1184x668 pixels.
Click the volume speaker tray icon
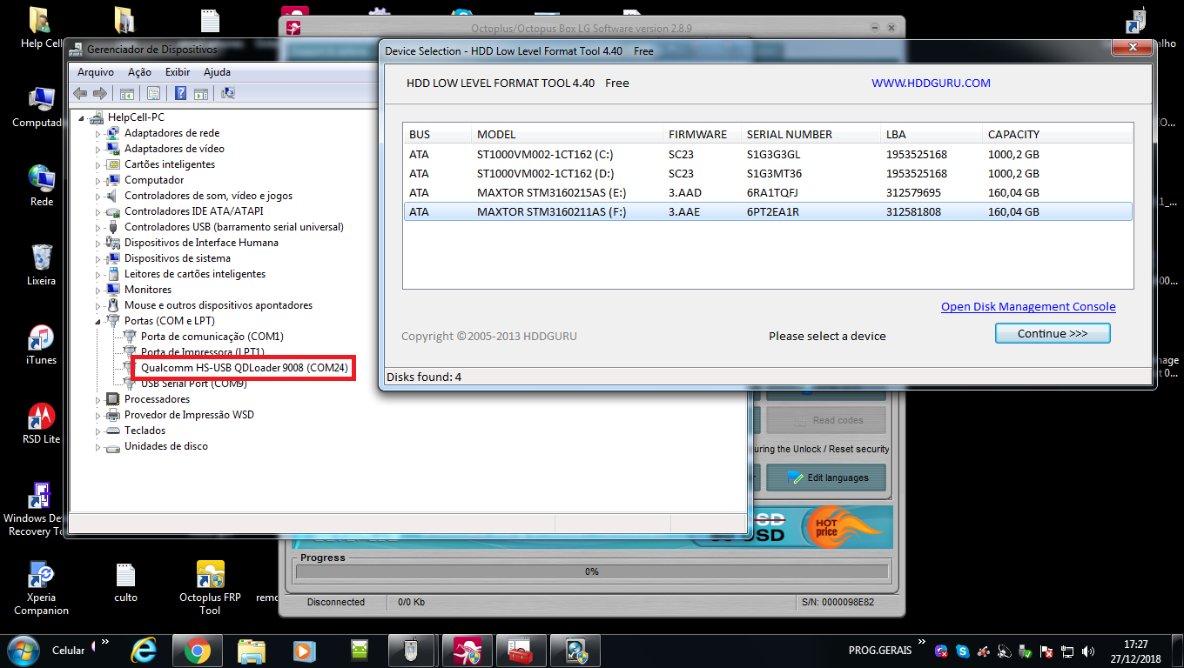[1087, 651]
